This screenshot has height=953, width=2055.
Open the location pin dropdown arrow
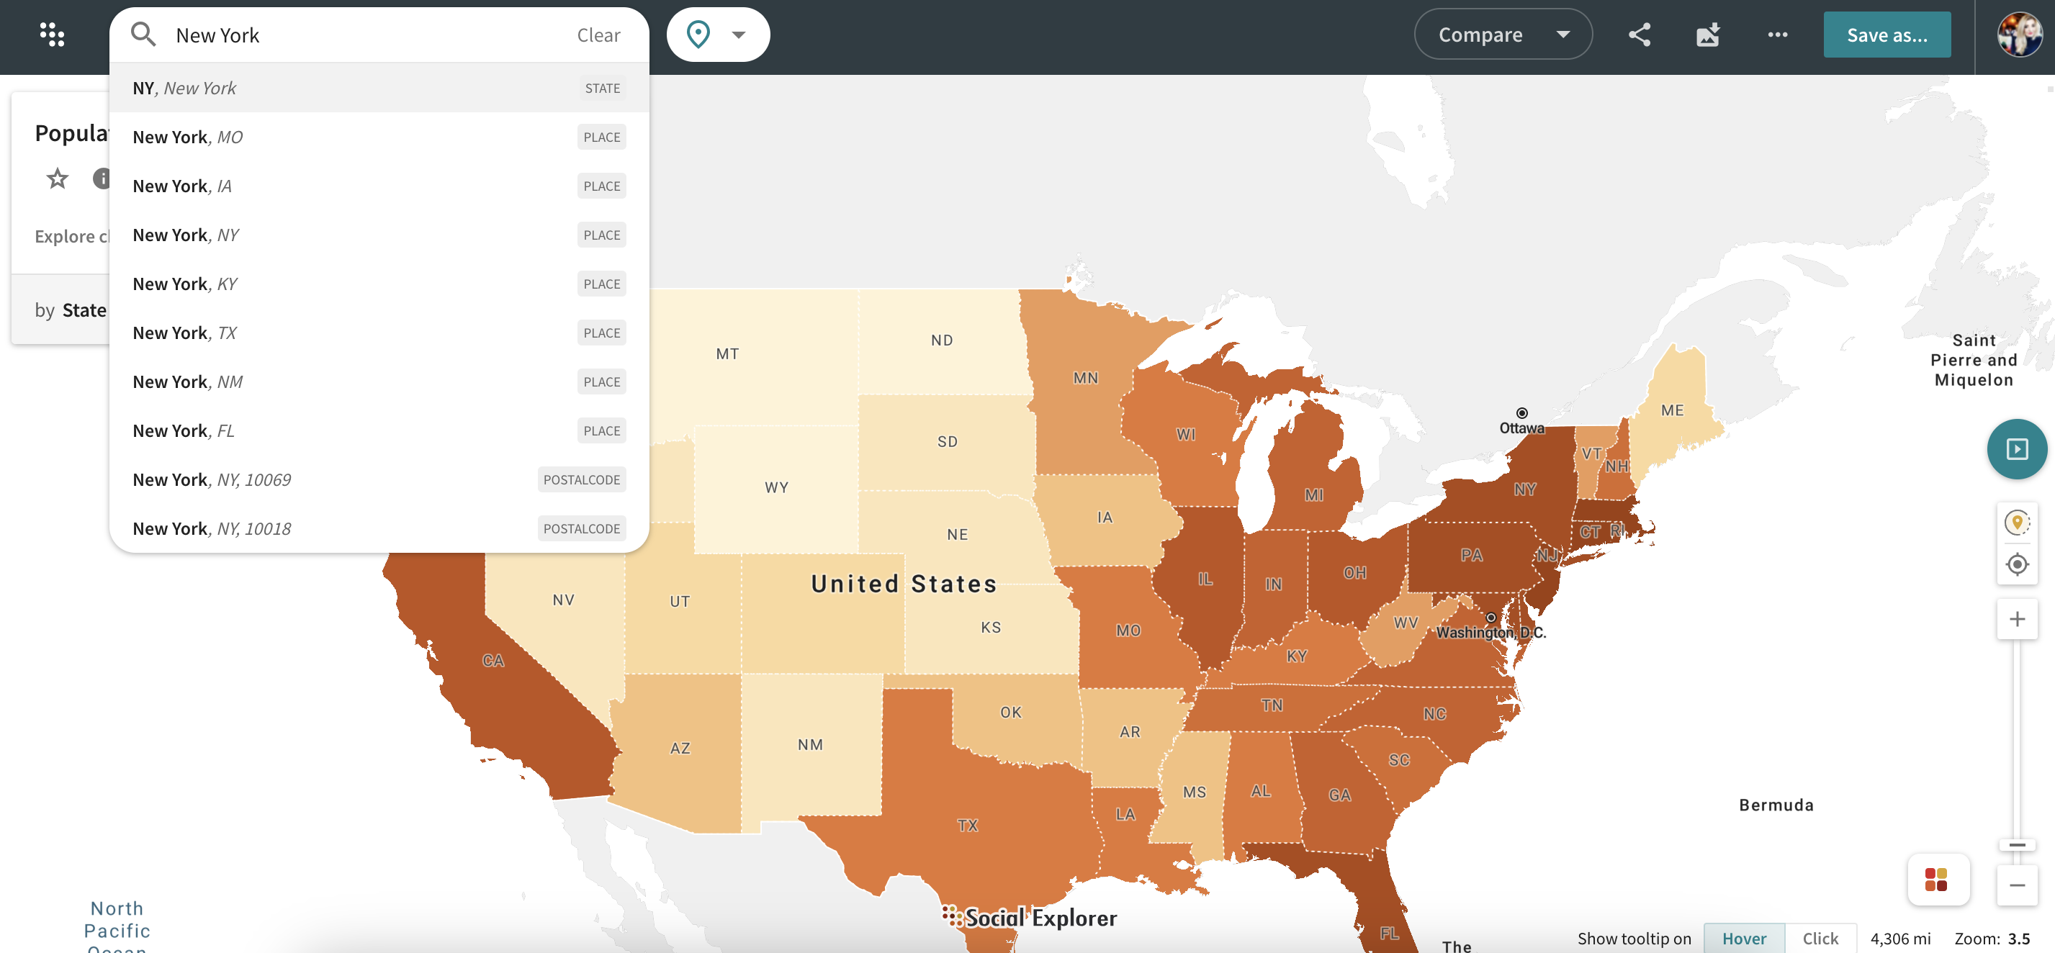tap(738, 35)
